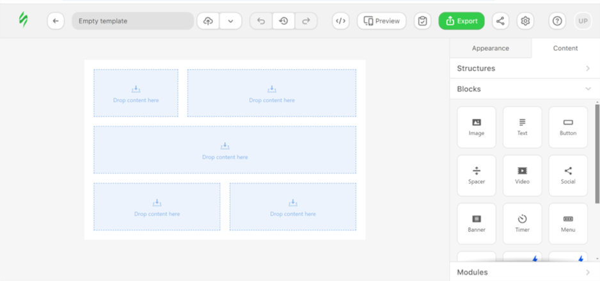600x281 pixels.
Task: Click the cloud upload save icon
Action: 208,21
